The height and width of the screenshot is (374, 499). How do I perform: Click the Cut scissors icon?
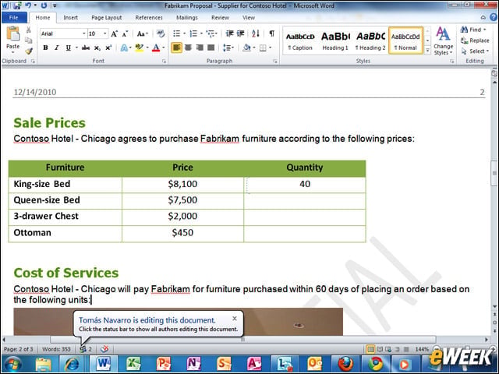pyautogui.click(x=29, y=30)
